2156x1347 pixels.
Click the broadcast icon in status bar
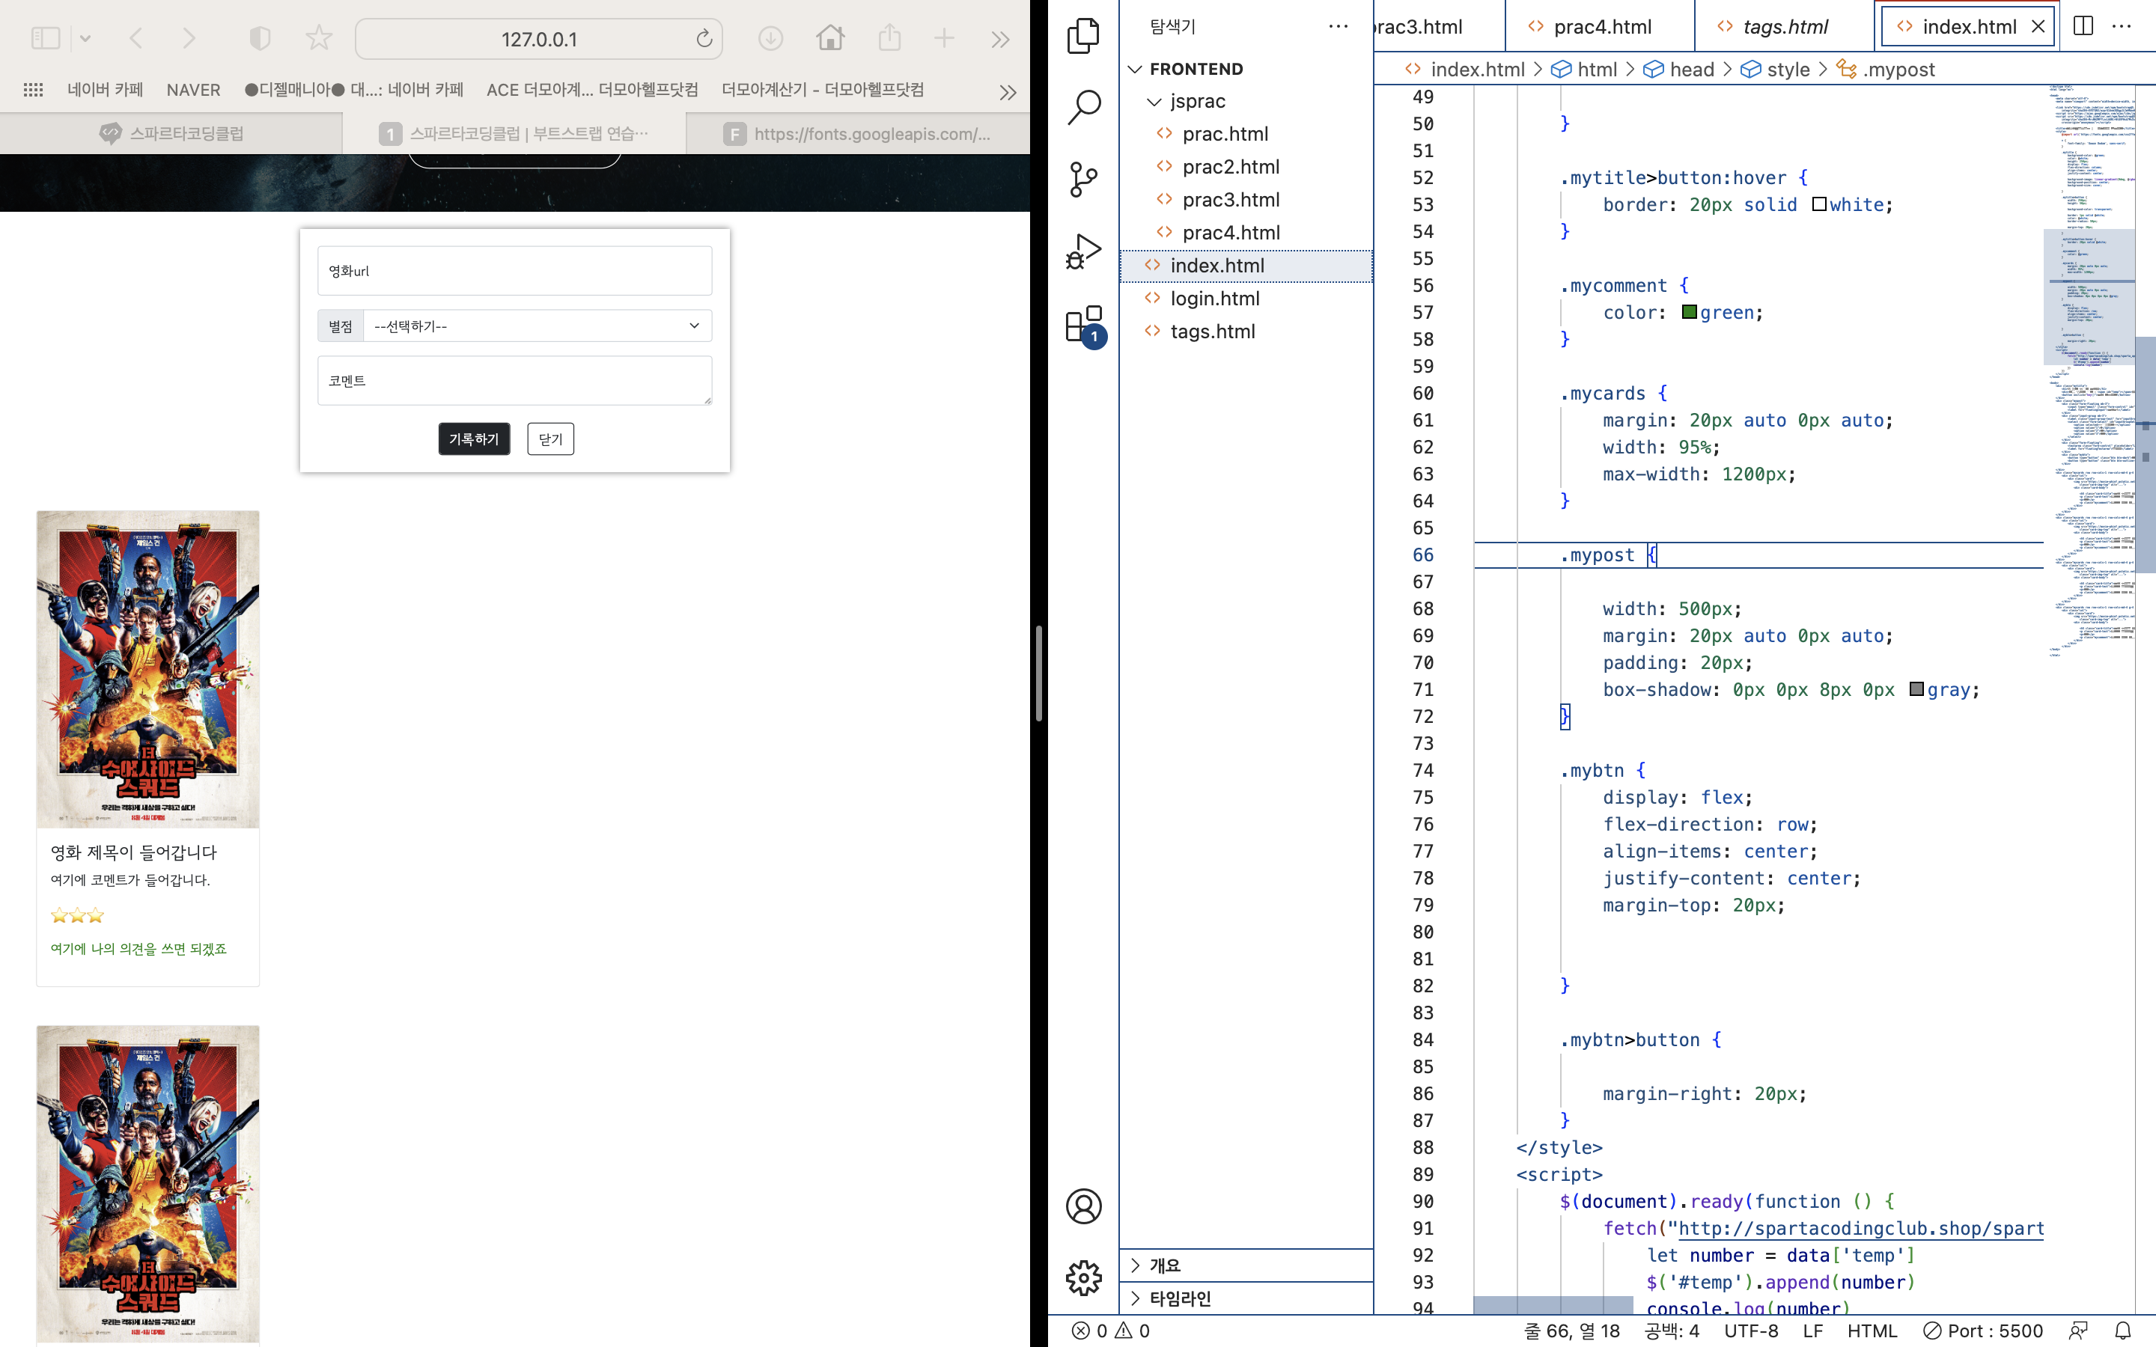pyautogui.click(x=2077, y=1330)
